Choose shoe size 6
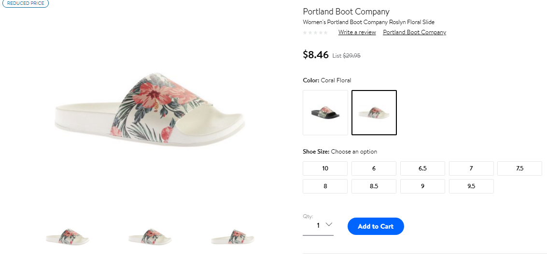547x259 pixels. click(374, 168)
